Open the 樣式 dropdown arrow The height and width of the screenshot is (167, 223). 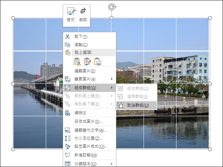tap(76, 11)
